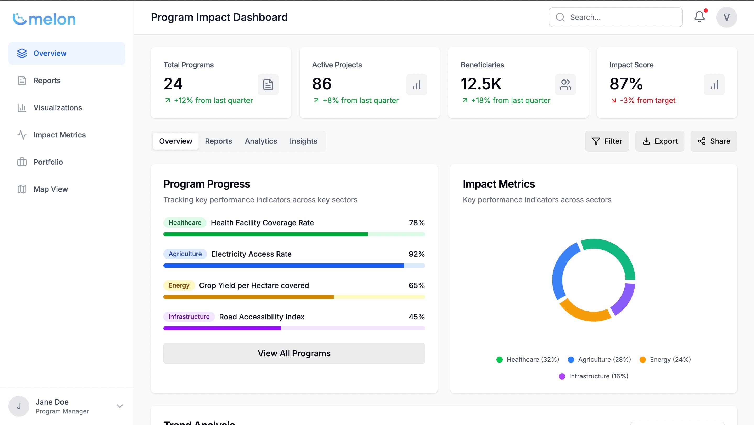Click the Visualizations bar chart icon

(22, 108)
